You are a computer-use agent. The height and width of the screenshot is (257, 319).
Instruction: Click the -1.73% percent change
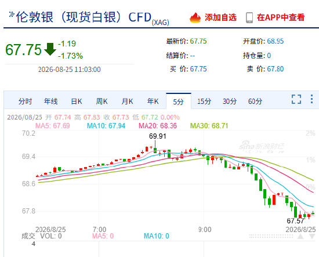[x=70, y=56]
